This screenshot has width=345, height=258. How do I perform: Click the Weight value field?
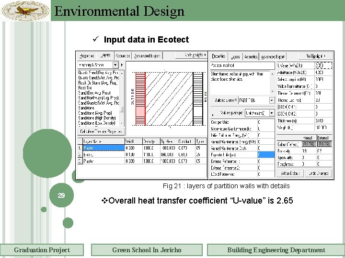(323, 128)
